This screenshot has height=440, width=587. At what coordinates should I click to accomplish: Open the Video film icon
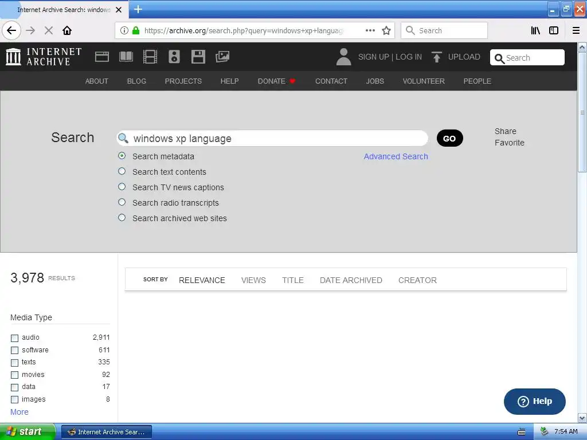click(x=150, y=57)
